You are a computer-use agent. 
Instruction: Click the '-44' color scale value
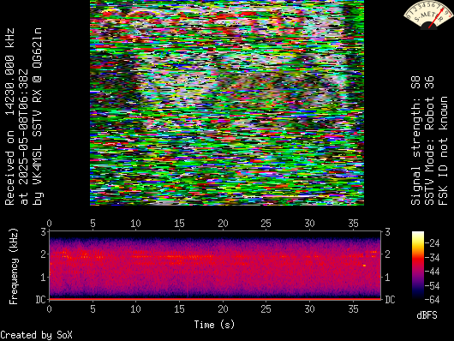coord(433,272)
